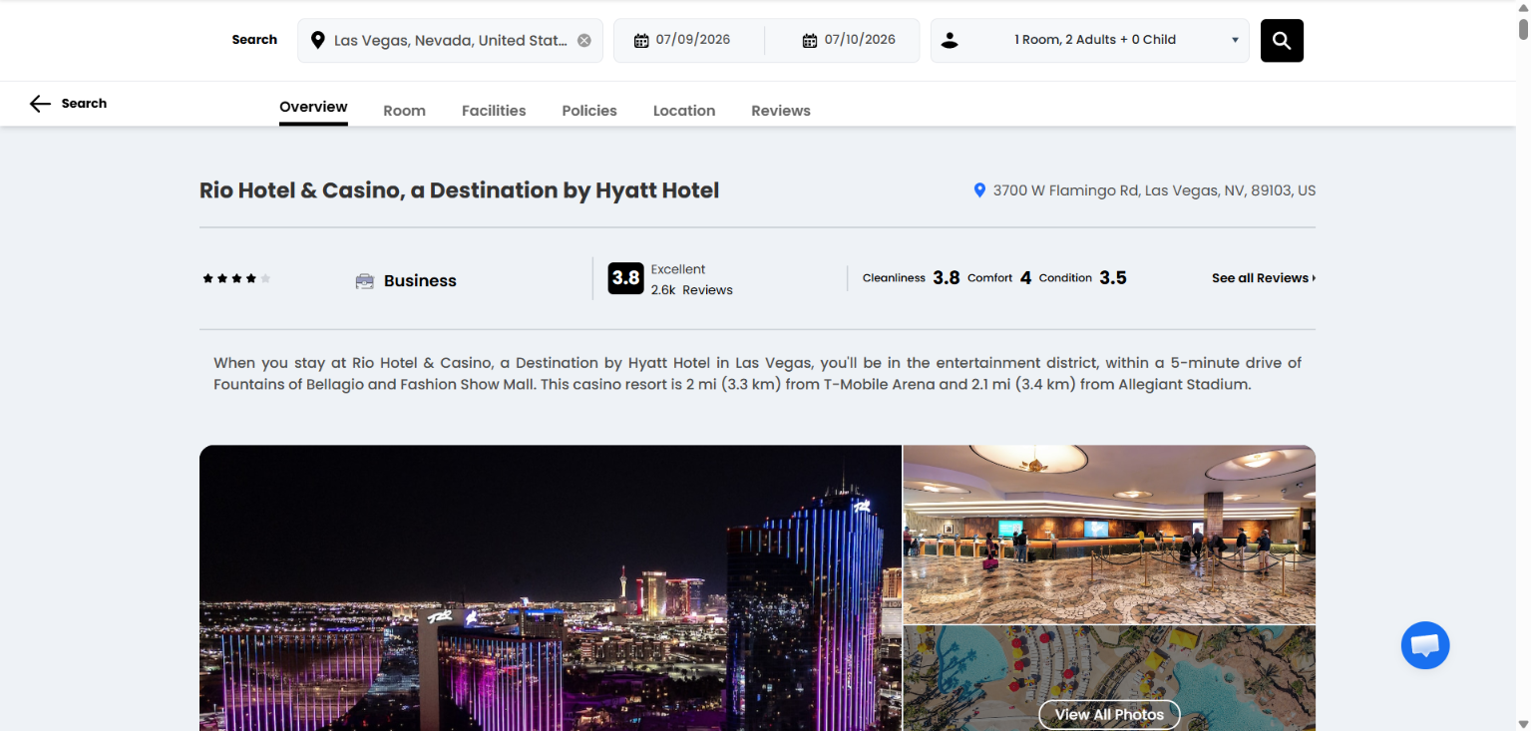The image size is (1531, 731).
Task: Open the live chat bubble
Action: coord(1424,645)
